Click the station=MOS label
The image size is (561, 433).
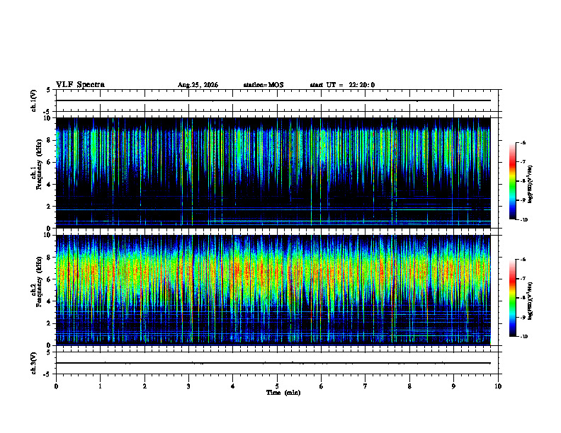click(x=263, y=85)
